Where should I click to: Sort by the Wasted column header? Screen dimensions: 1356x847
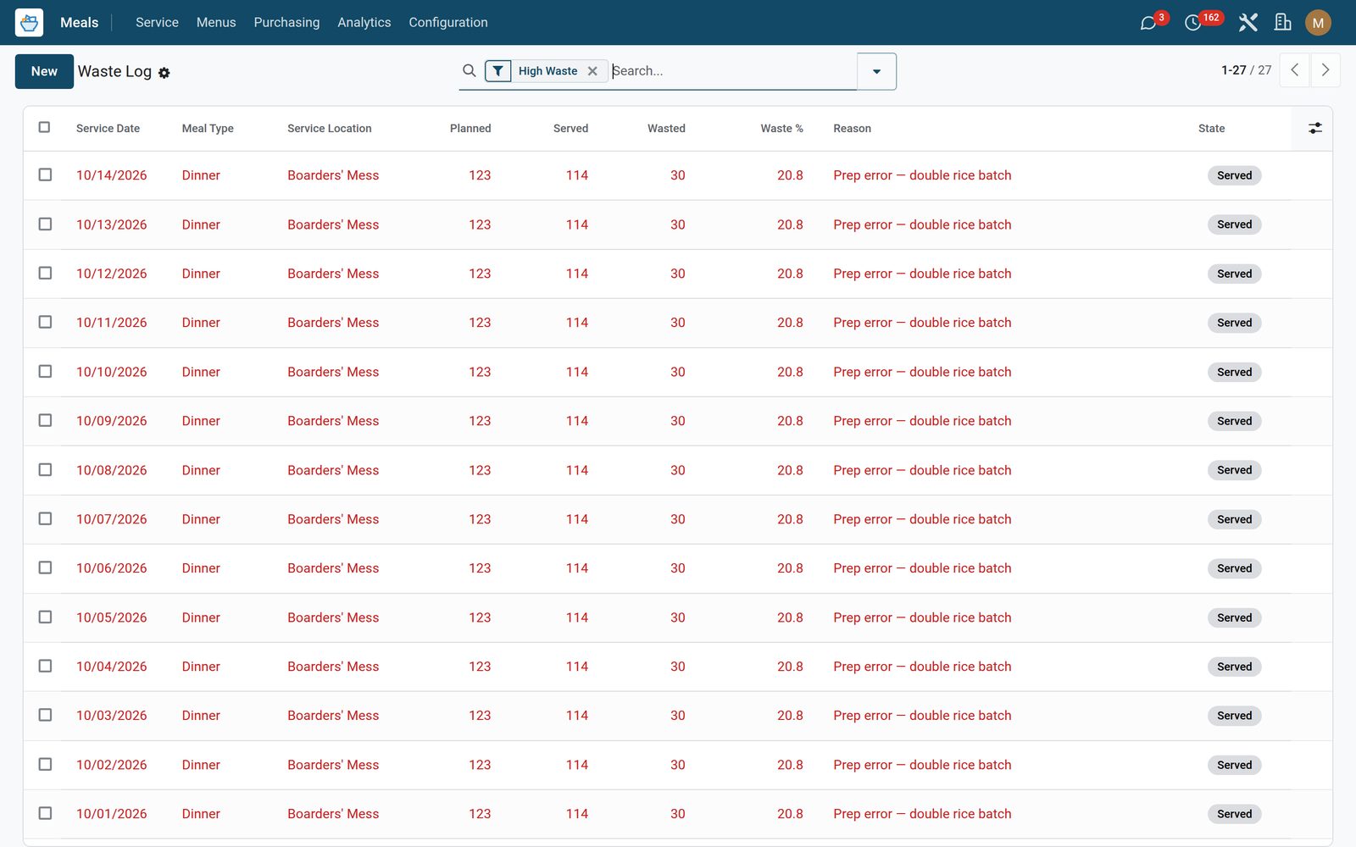(666, 128)
